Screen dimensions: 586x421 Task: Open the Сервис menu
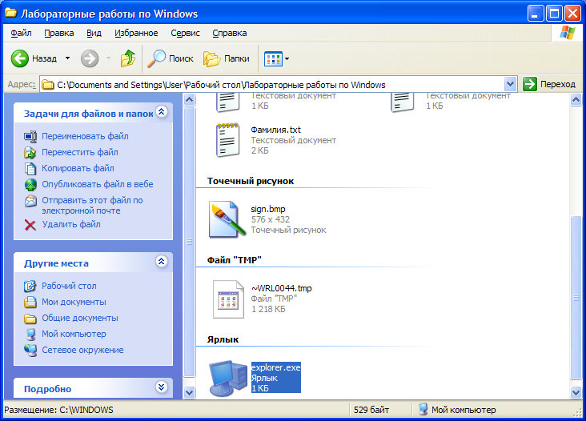(185, 34)
